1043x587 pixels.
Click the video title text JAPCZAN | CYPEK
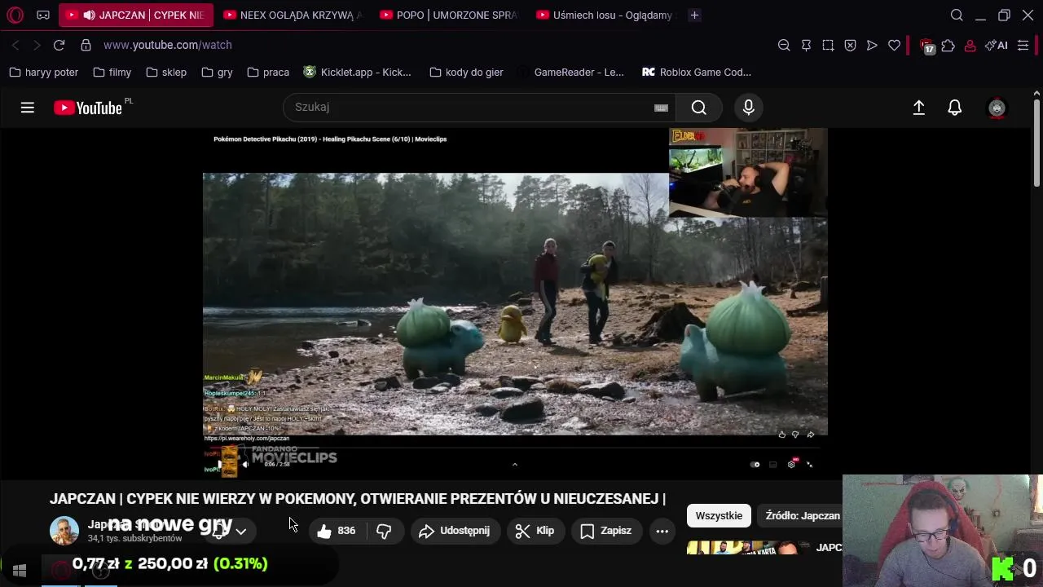pos(358,498)
